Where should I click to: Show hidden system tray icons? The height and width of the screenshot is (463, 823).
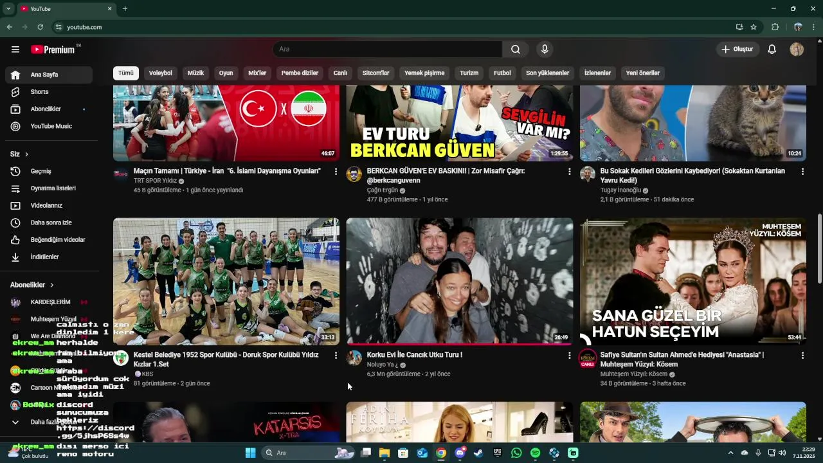pyautogui.click(x=730, y=453)
